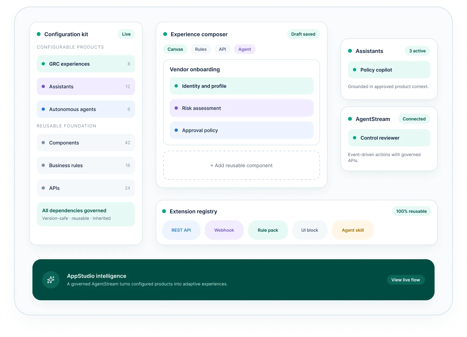Open the APIs row
467x337 pixels.
86,188
